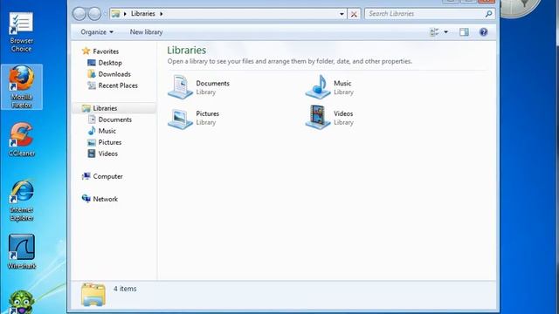
Task: Expand the arrow before Libraries in breadcrumb
Action: click(x=125, y=14)
